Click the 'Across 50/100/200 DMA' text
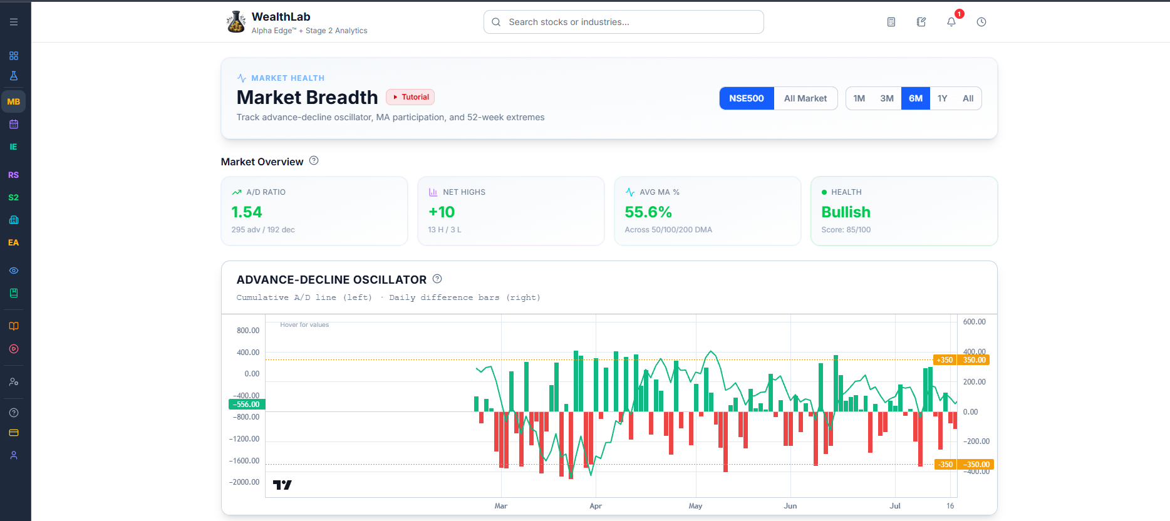The height and width of the screenshot is (521, 1170). click(668, 230)
